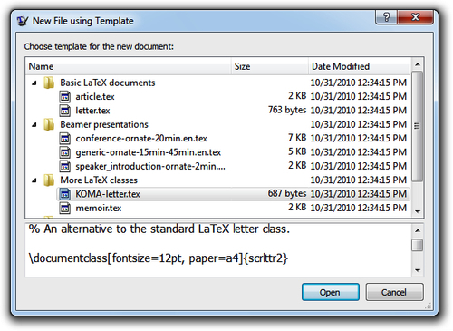Choose the generic-ornate-15min-45min.en.tex file icon
This screenshot has width=453, height=331.
pos(65,152)
